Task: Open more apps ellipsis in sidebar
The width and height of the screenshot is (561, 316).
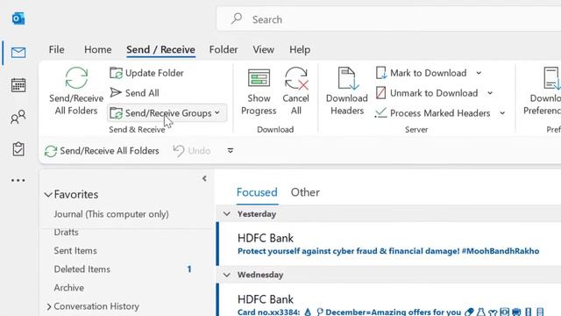Action: coord(18,180)
